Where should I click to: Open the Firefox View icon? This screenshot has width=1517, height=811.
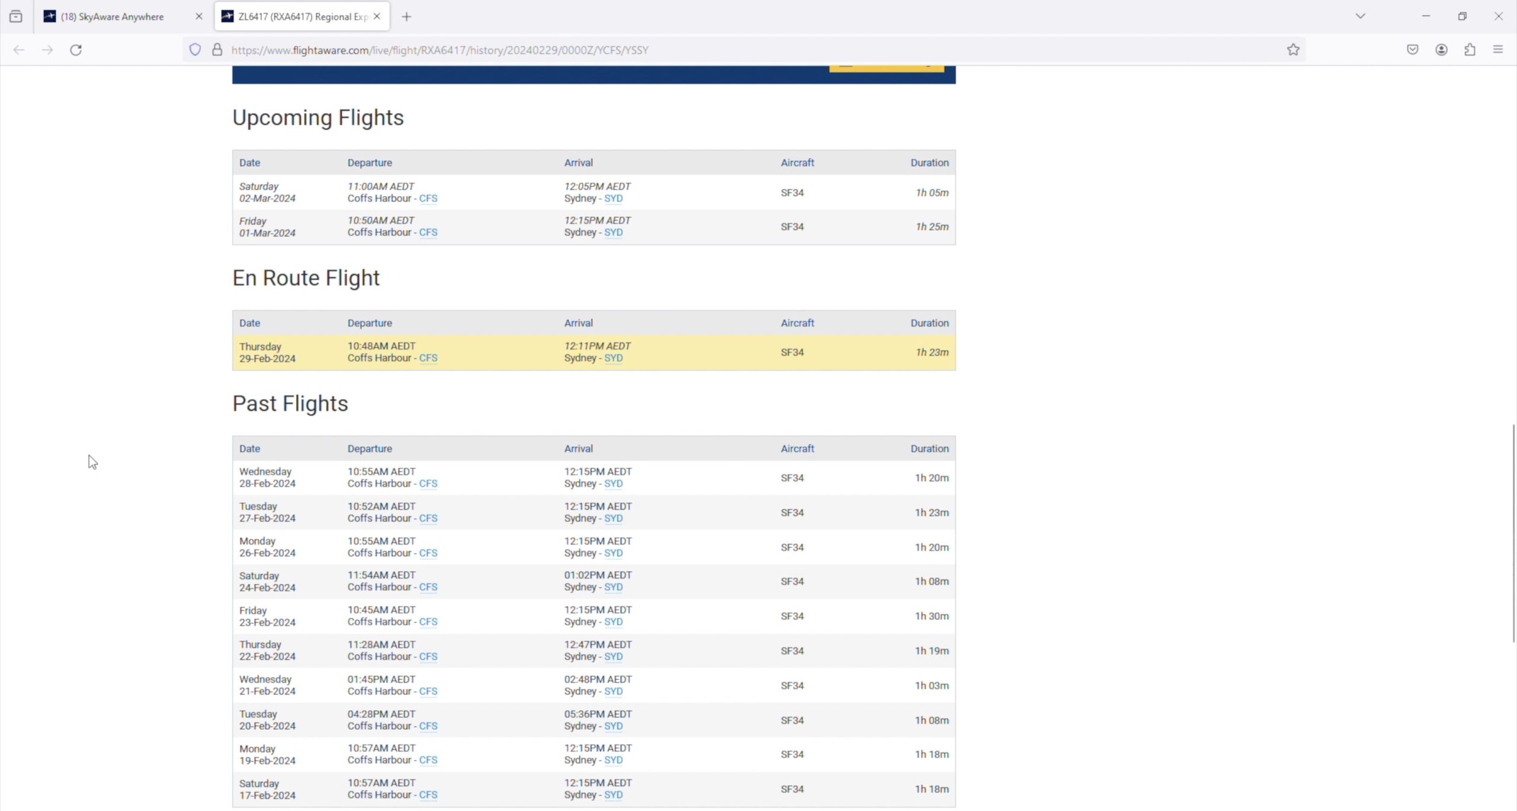click(16, 17)
